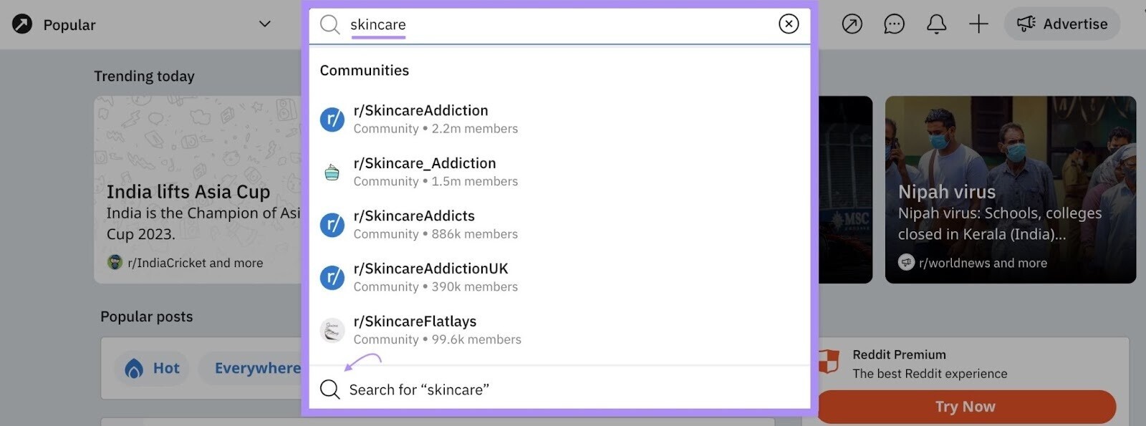Select r/SkincareAddictionUK community result
The width and height of the screenshot is (1146, 426).
pos(559,277)
